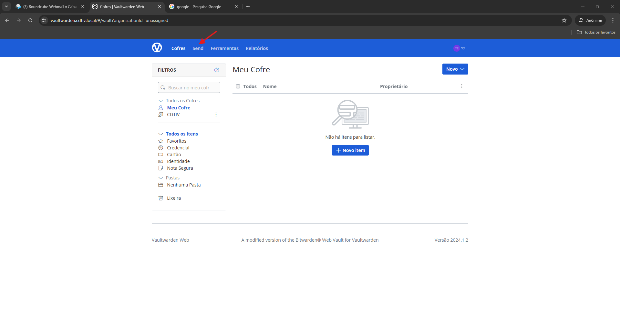The height and width of the screenshot is (333, 620).
Task: Click the Vaultwarden logo icon
Action: (x=157, y=48)
